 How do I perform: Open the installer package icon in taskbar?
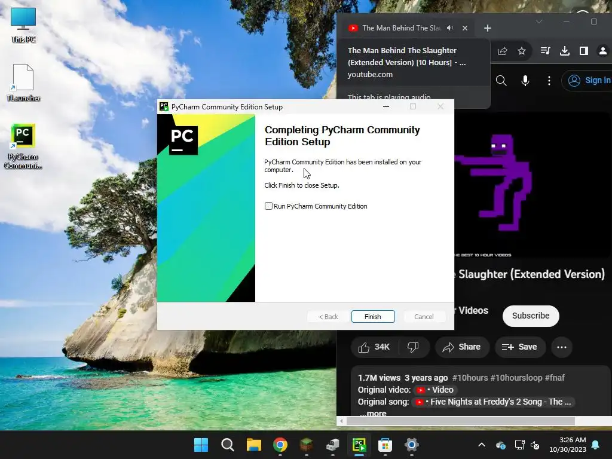coord(332,445)
